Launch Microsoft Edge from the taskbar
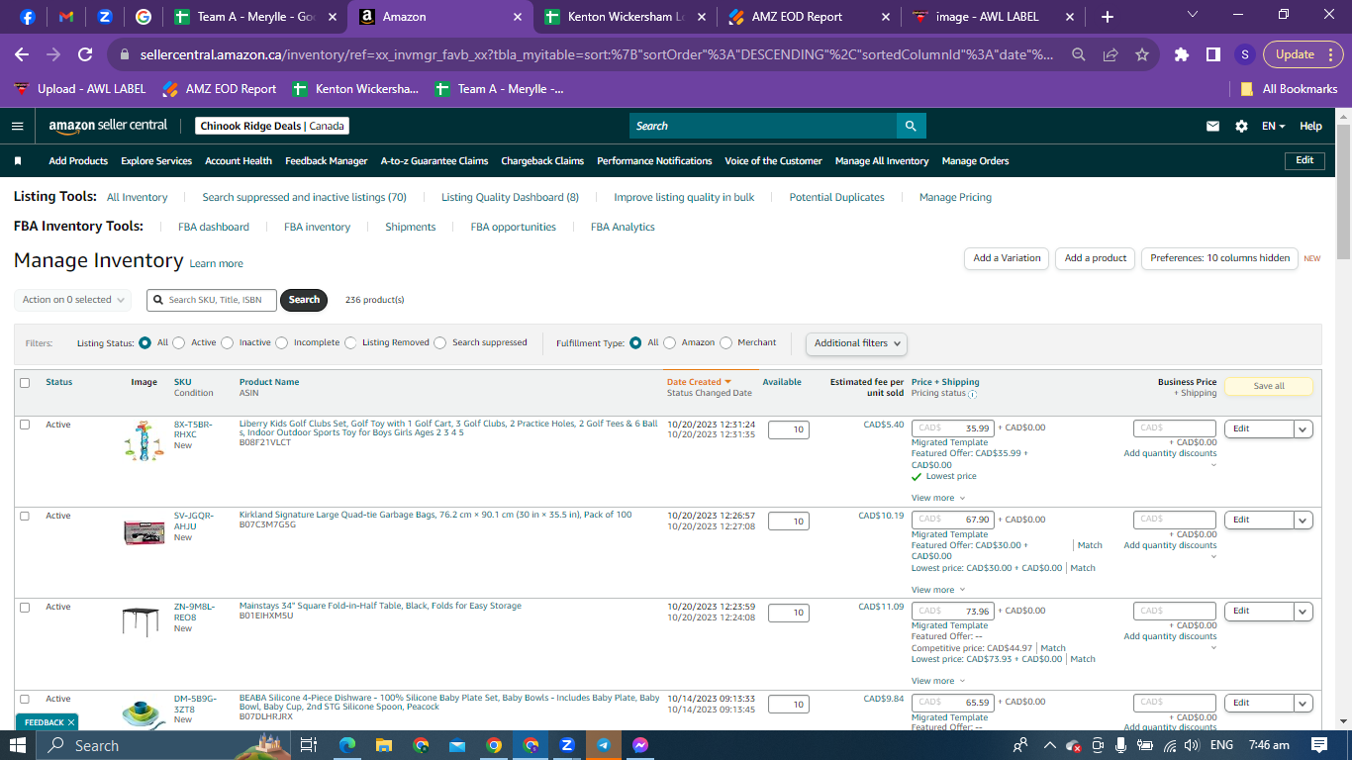 (347, 745)
